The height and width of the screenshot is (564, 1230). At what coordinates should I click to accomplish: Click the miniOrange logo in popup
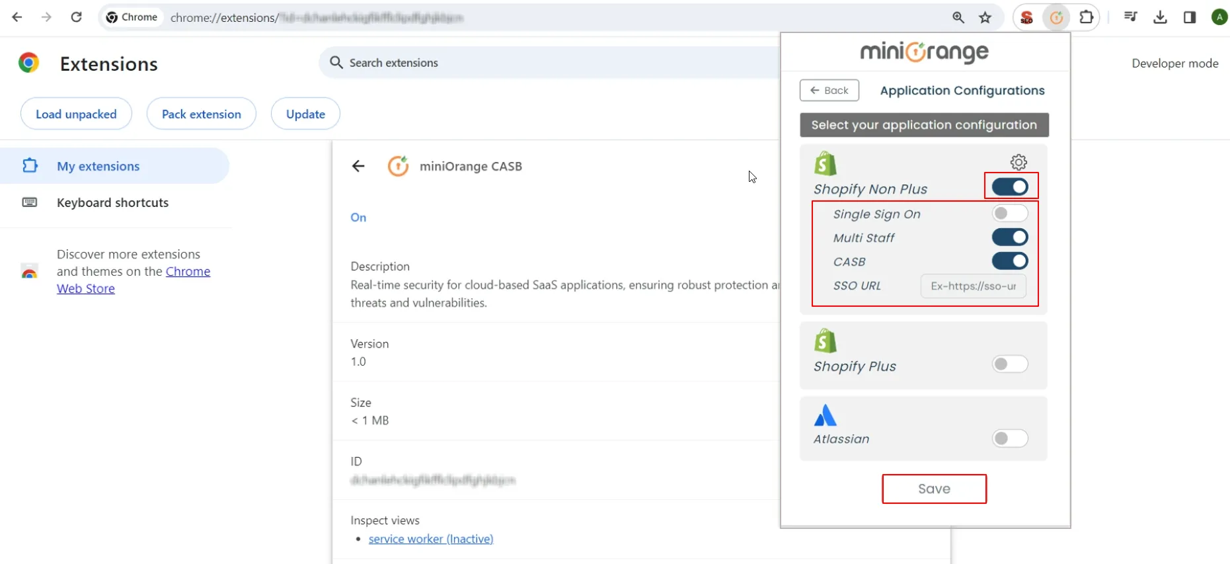[x=924, y=52]
